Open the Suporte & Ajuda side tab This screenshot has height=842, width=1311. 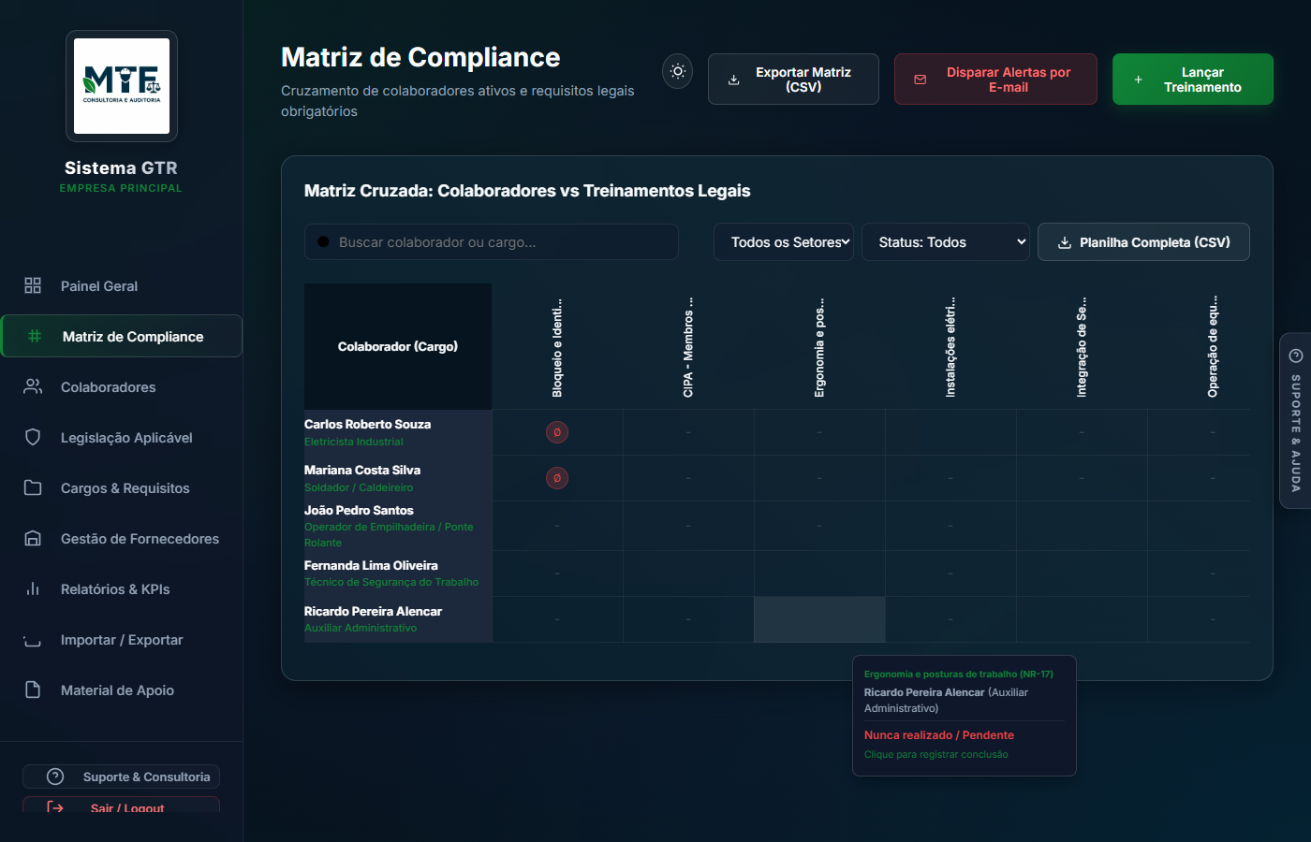click(x=1295, y=420)
